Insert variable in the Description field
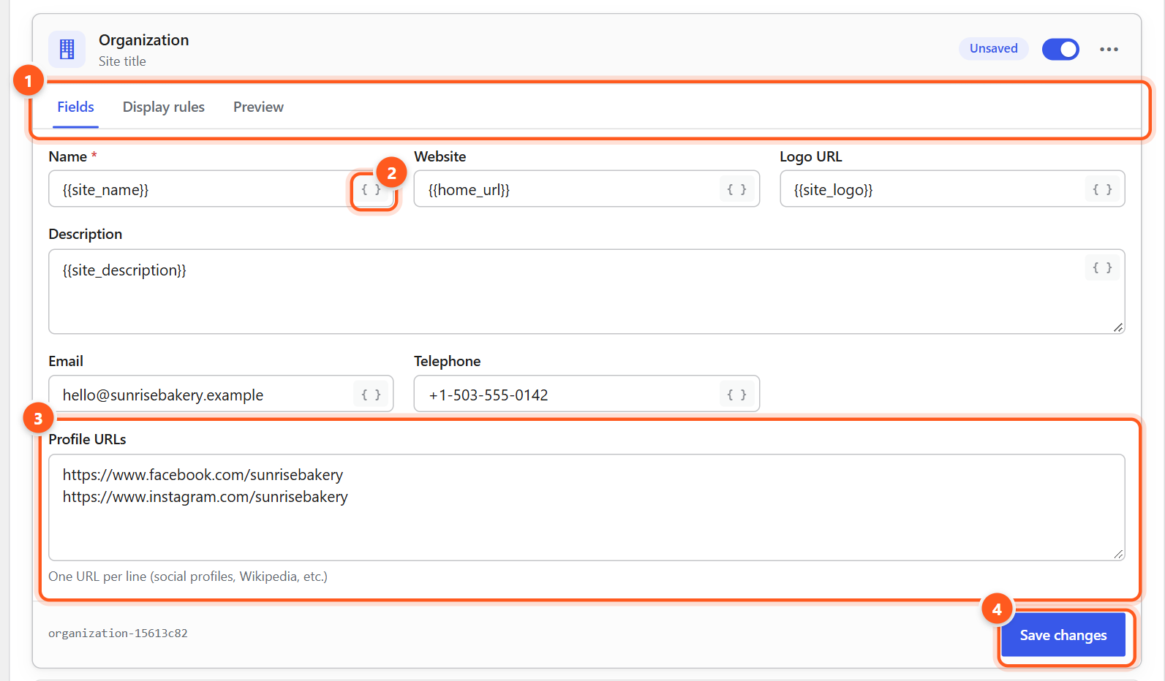The image size is (1165, 681). click(1103, 267)
